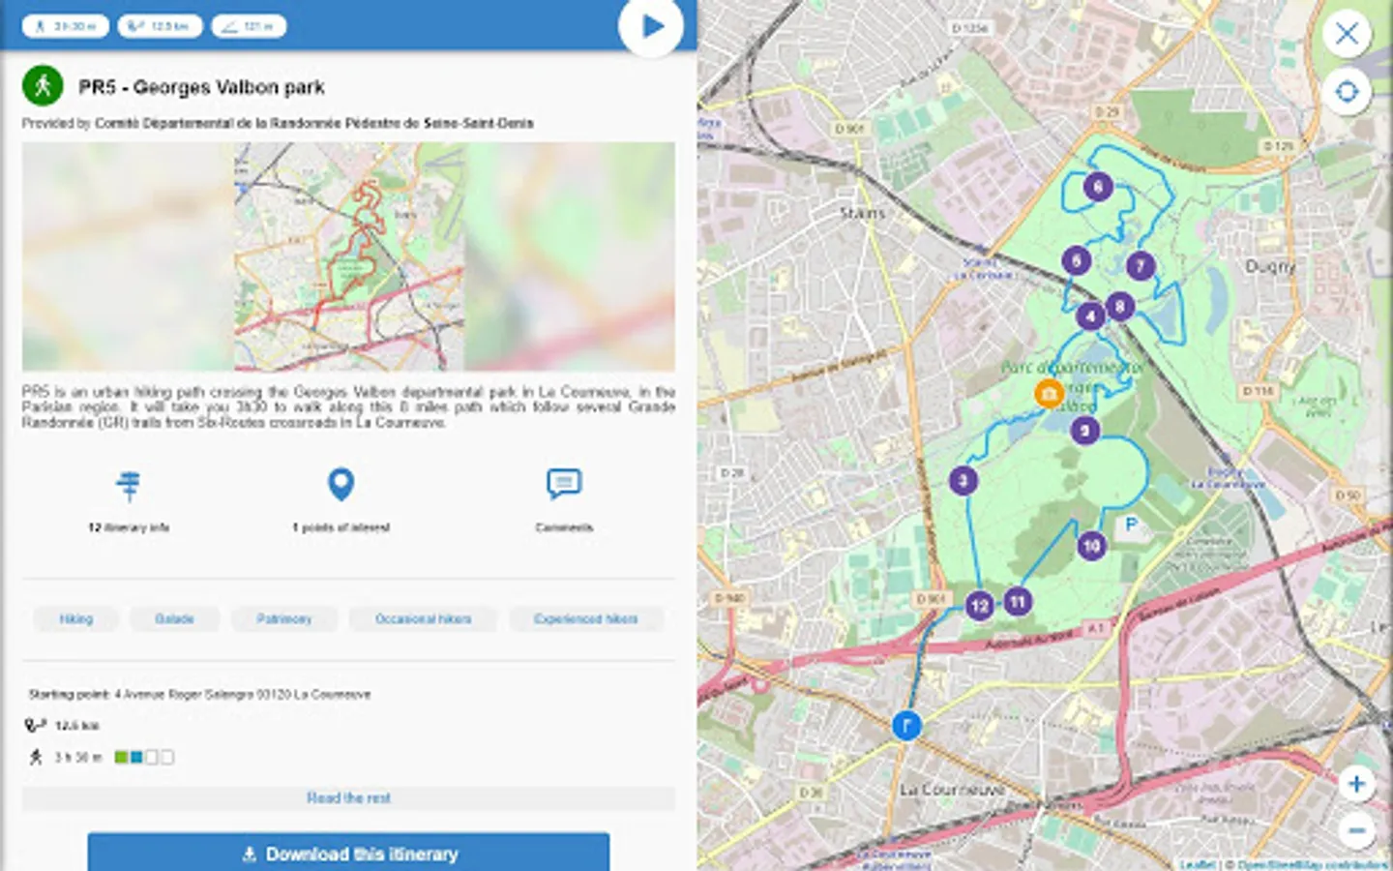Center map on my location target icon
This screenshot has width=1393, height=871.
click(1347, 92)
